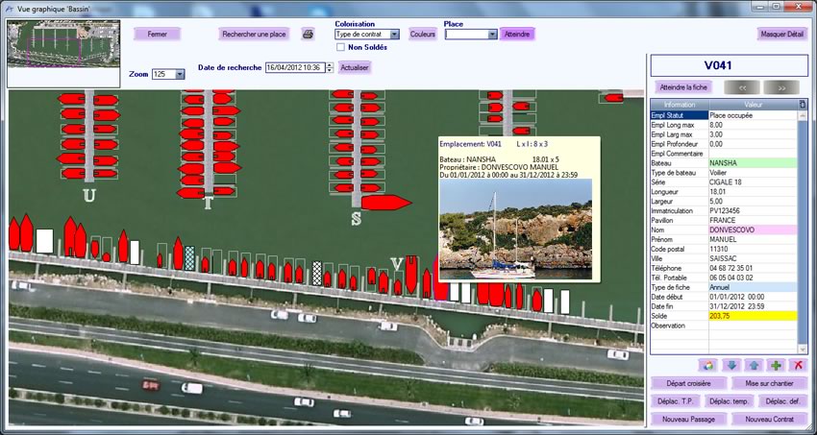817x435 pixels.
Task: Click the pontoon T letter marker
Action: coord(208,203)
